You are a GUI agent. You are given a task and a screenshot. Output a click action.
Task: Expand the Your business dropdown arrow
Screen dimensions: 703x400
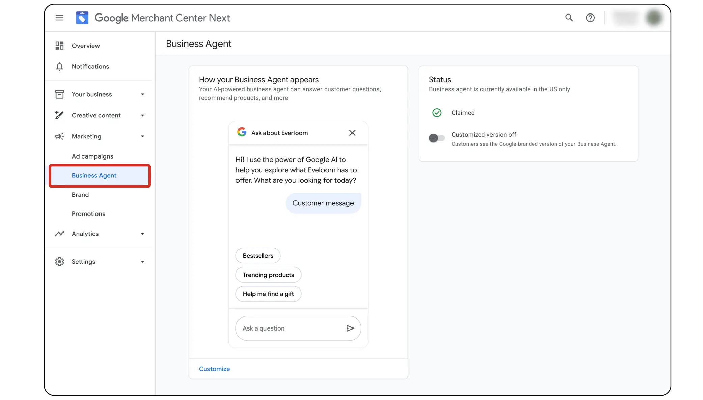coord(142,94)
